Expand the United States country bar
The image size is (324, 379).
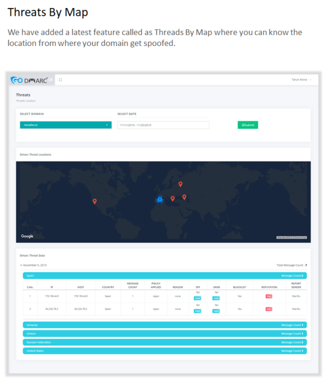pyautogui.click(x=165, y=351)
